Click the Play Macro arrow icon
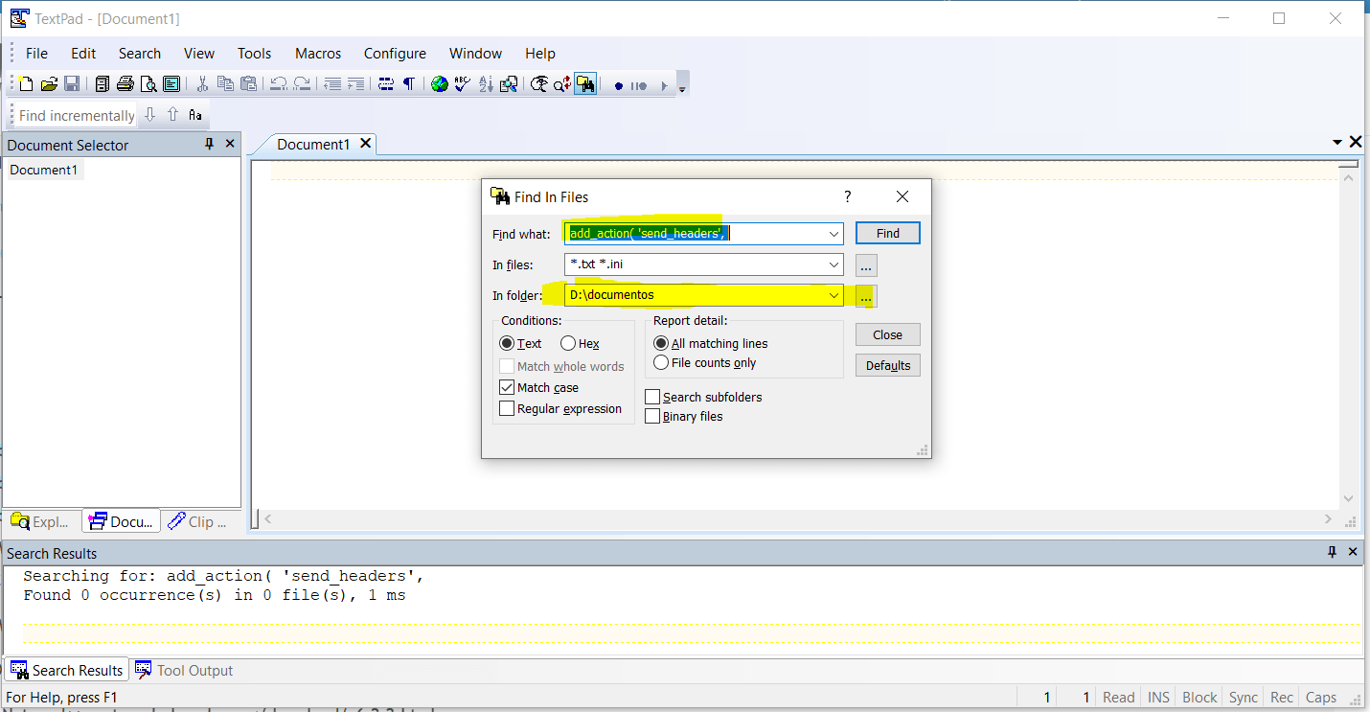 click(x=663, y=86)
